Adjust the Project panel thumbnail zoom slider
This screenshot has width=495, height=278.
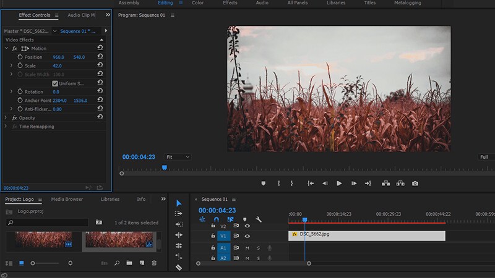[x=45, y=263]
